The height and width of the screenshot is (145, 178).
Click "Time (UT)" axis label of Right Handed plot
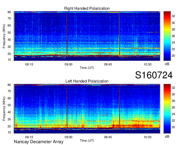pyautogui.click(x=87, y=68)
